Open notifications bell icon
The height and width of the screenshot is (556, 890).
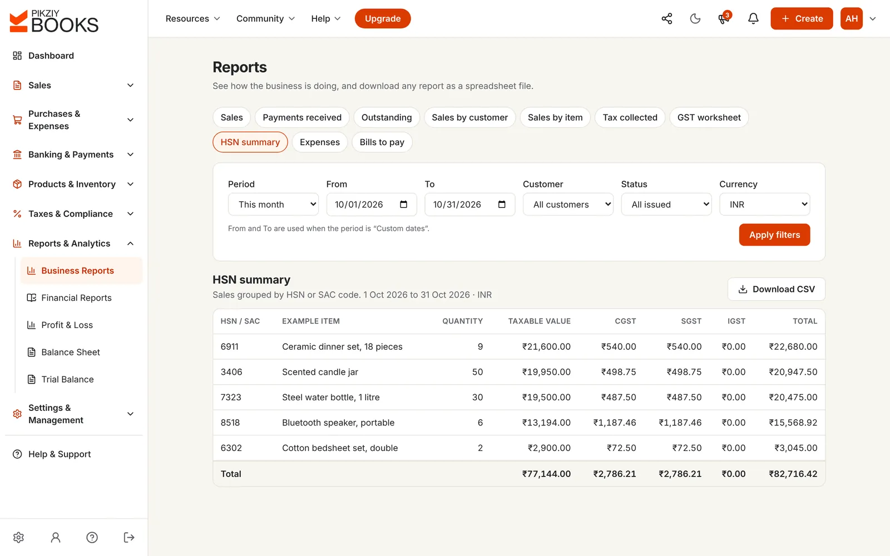pyautogui.click(x=753, y=19)
